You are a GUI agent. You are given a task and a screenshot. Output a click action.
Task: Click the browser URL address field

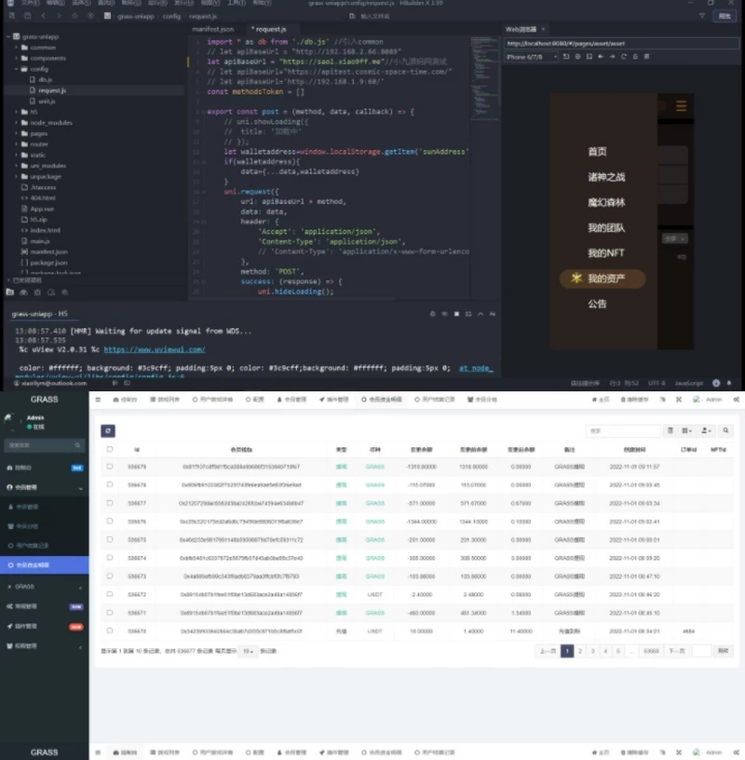point(615,43)
